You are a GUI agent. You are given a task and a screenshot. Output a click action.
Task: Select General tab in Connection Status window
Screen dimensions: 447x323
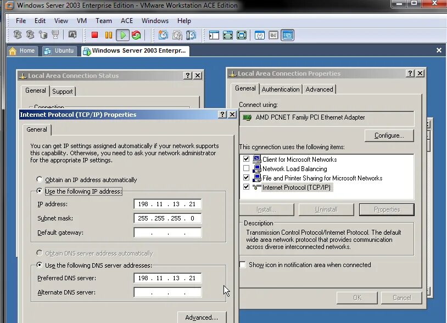35,90
